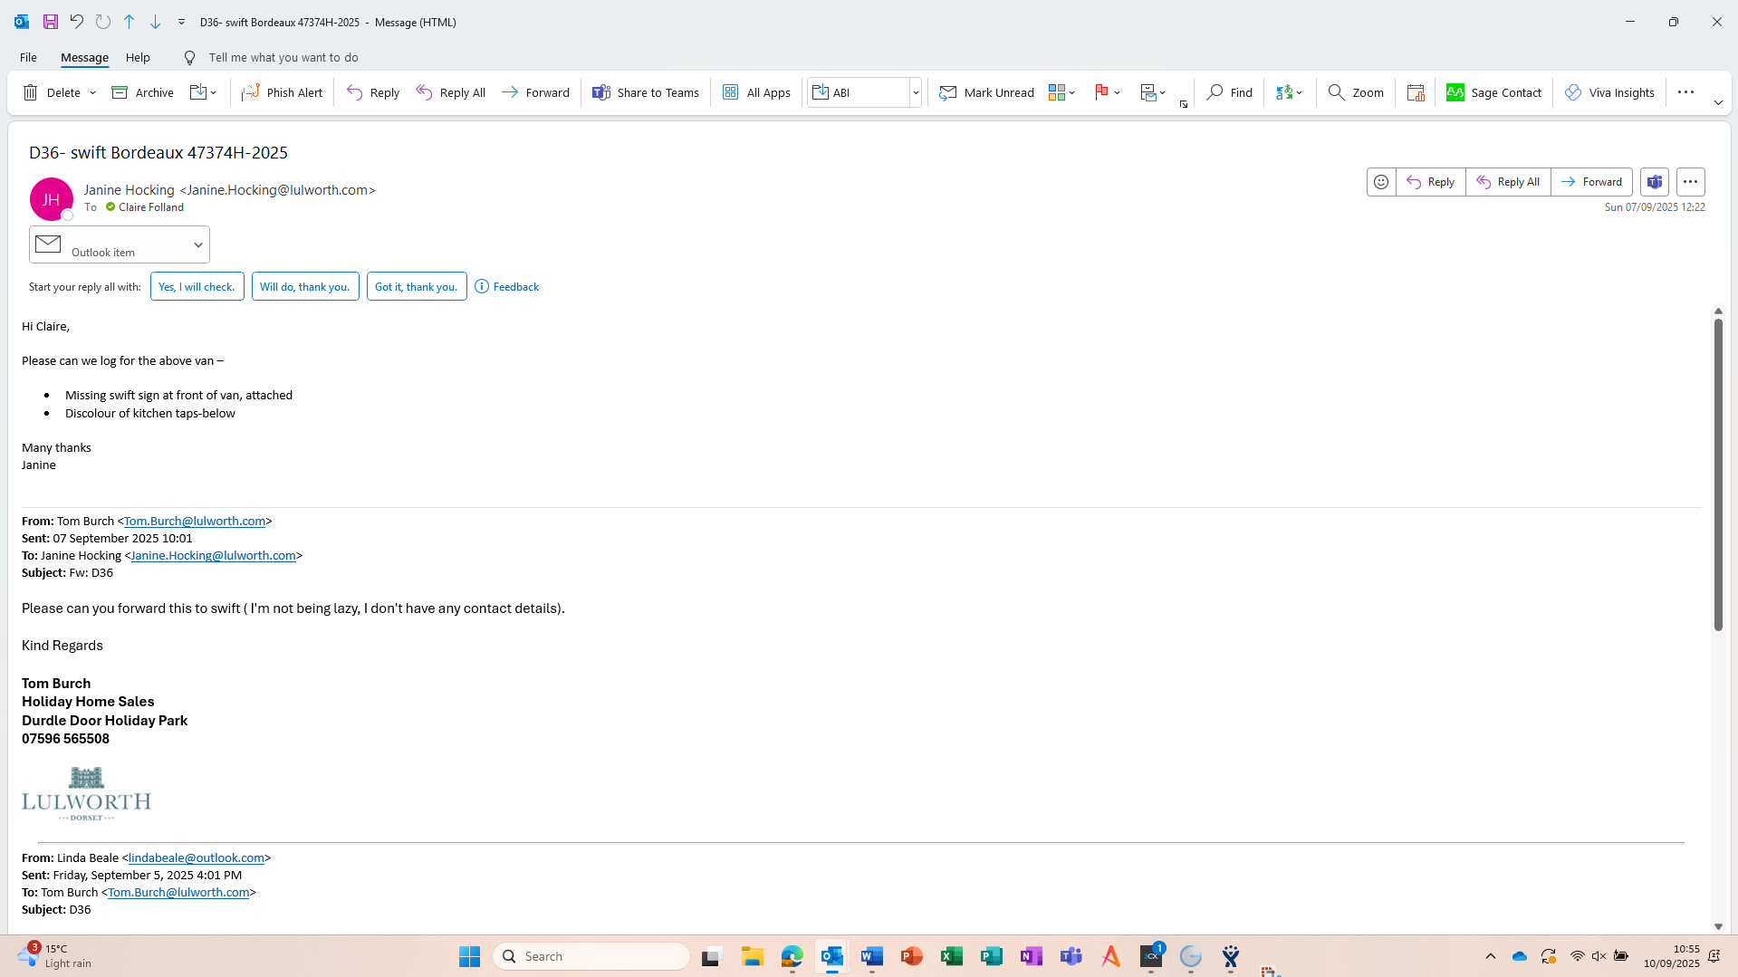Image resolution: width=1738 pixels, height=977 pixels.
Task: Click the Zoom magnifier icon
Action: tap(1336, 92)
